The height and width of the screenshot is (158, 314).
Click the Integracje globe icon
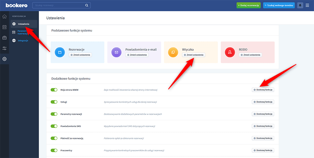pyautogui.click(x=14, y=41)
